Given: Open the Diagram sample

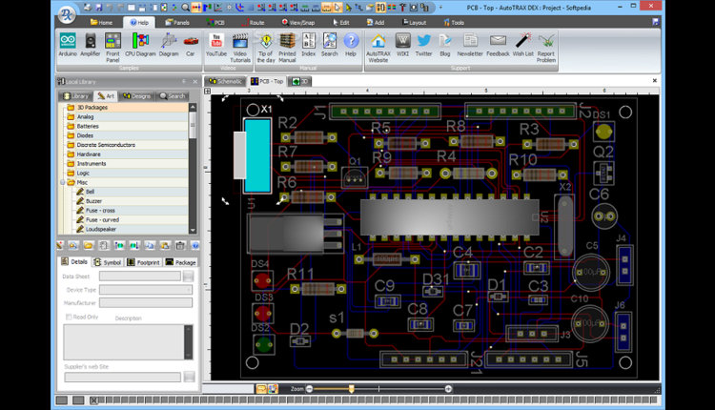Looking at the screenshot, I should coord(169,45).
